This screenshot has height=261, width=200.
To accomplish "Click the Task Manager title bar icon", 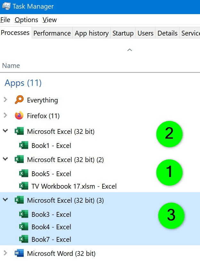I will point(6,6).
